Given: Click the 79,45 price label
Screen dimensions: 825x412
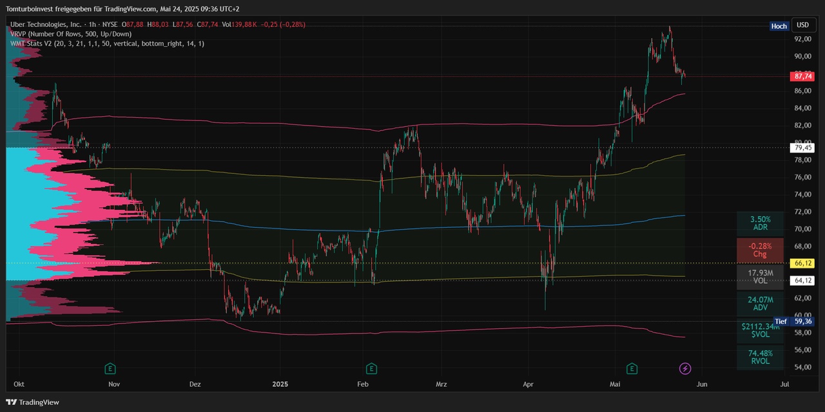Looking at the screenshot, I should [802, 147].
